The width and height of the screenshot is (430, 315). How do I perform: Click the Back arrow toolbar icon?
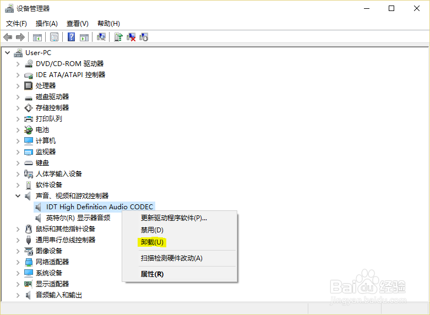pos(8,37)
